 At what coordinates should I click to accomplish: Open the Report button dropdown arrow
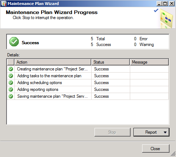point(165,132)
